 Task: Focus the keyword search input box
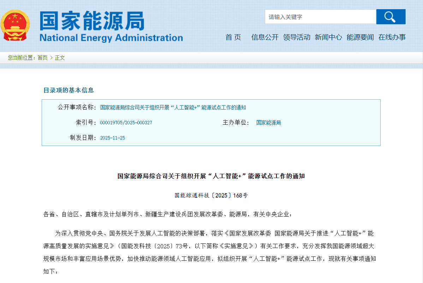click(320, 17)
